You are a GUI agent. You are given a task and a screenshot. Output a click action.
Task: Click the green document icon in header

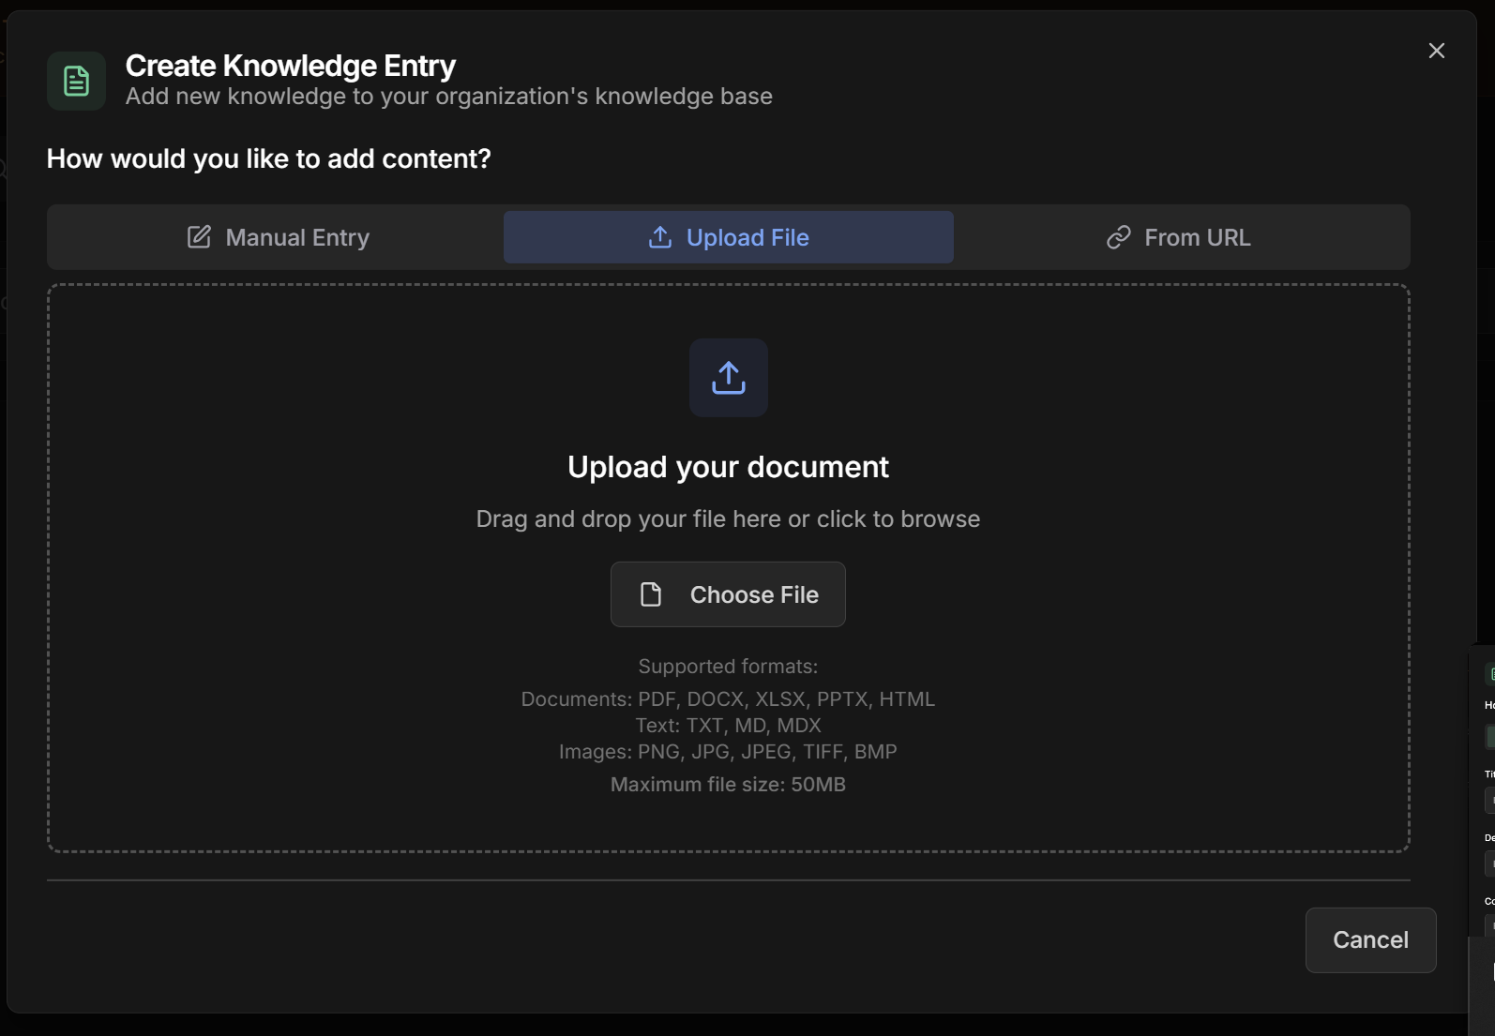click(77, 81)
